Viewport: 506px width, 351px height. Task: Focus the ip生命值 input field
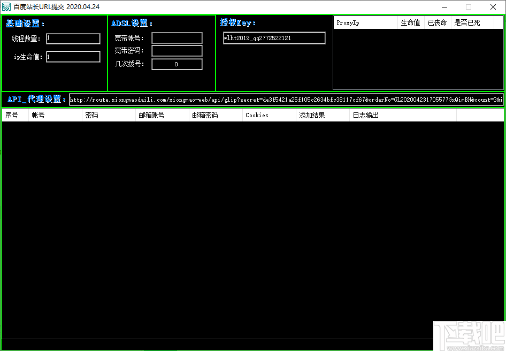73,57
